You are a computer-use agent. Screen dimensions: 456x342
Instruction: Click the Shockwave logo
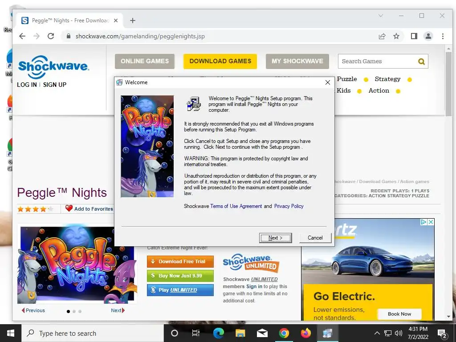(53, 67)
